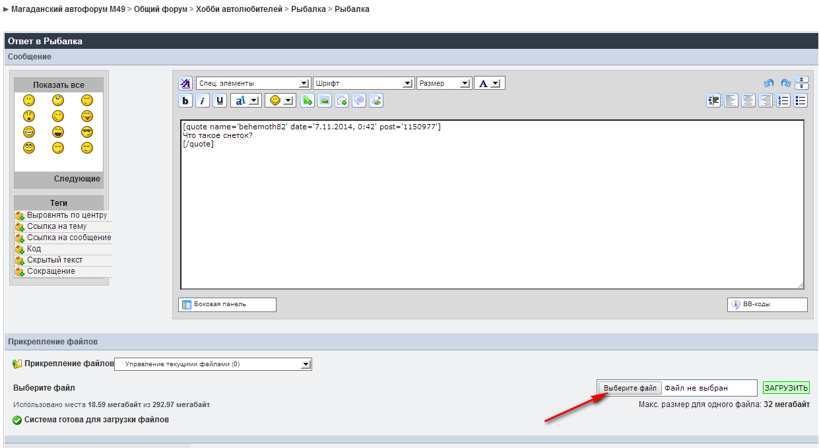Insert a numbered list

point(783,101)
